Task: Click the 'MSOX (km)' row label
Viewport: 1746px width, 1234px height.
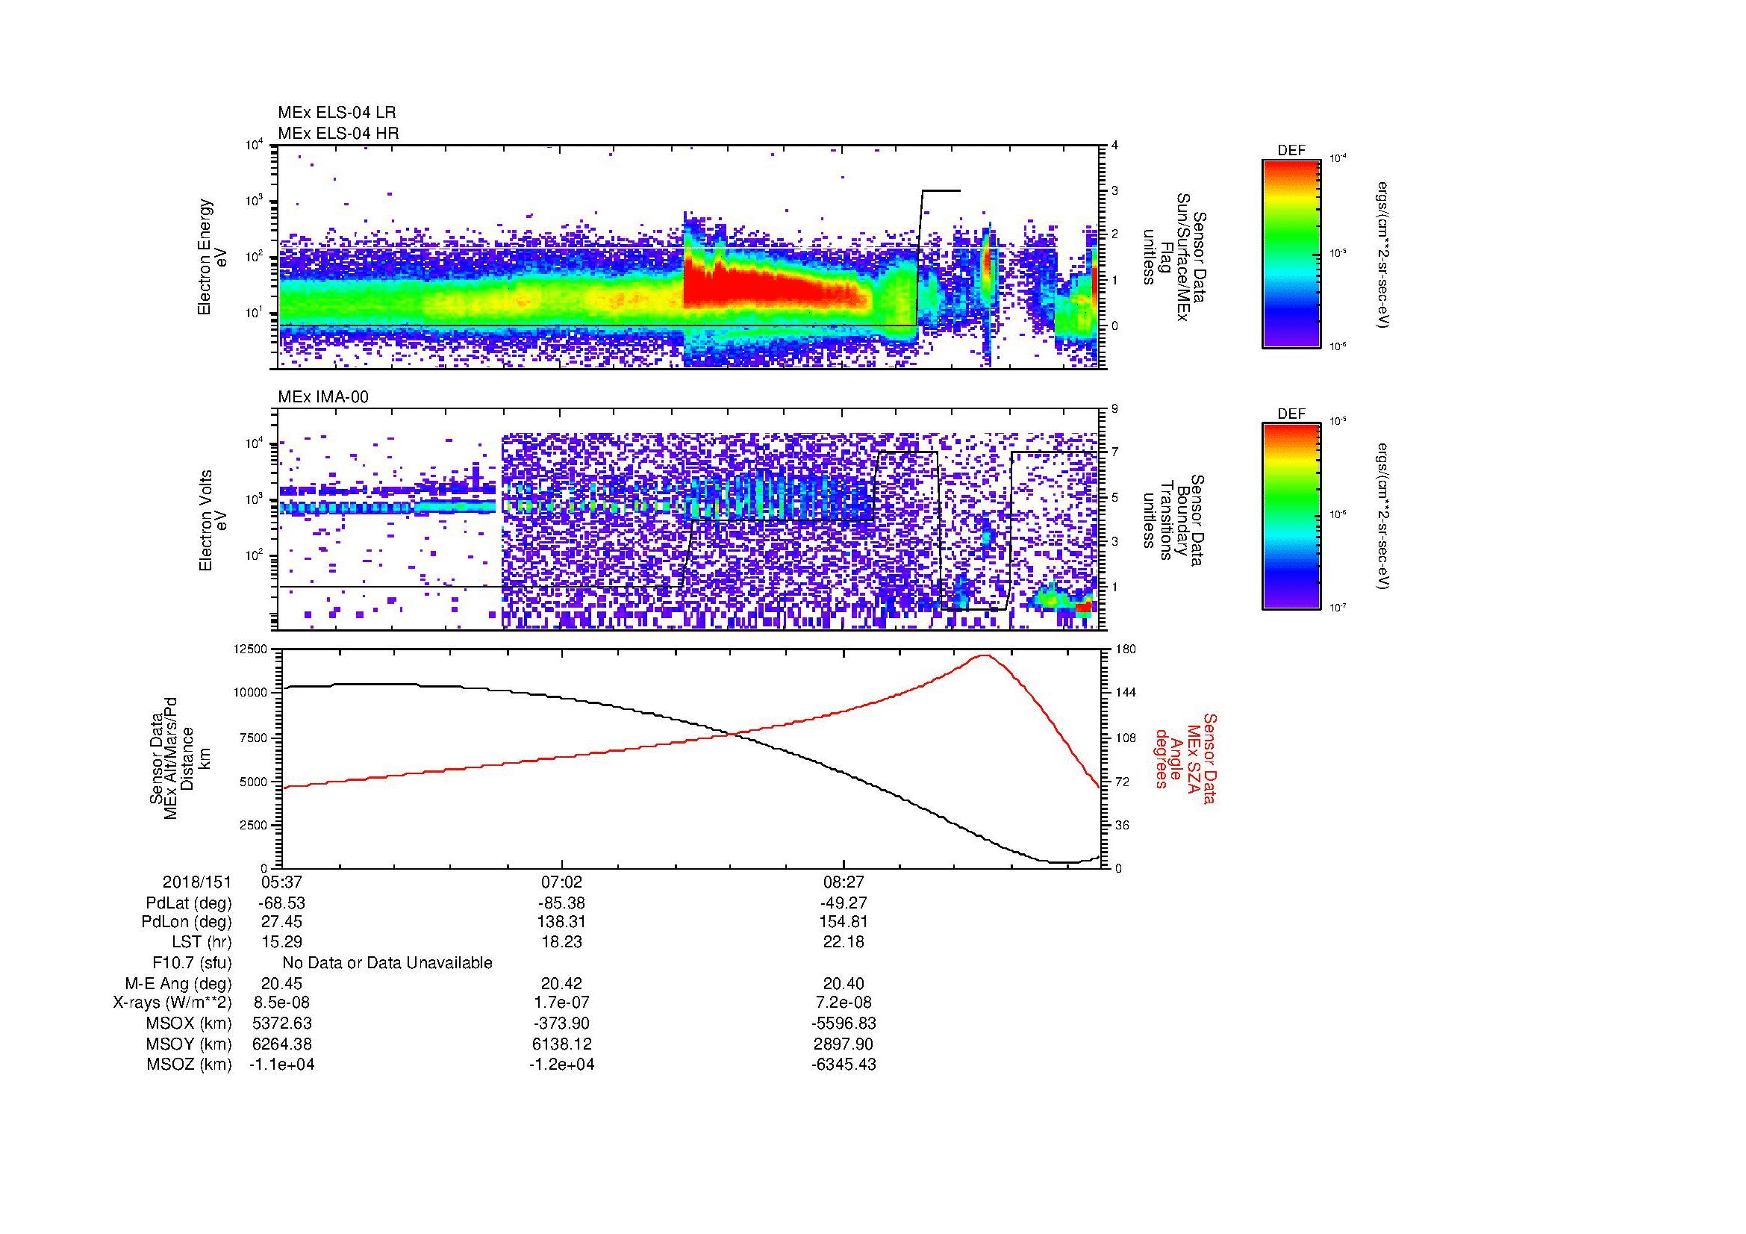Action: [189, 1023]
